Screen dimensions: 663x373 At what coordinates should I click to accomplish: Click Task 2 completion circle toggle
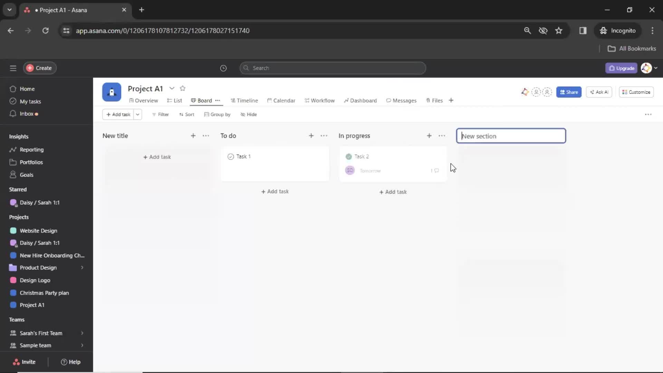pos(348,156)
